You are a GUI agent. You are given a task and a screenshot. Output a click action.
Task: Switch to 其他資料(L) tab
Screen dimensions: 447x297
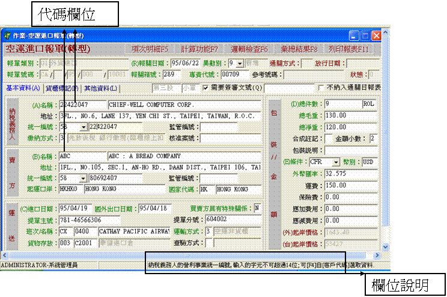click(100, 88)
